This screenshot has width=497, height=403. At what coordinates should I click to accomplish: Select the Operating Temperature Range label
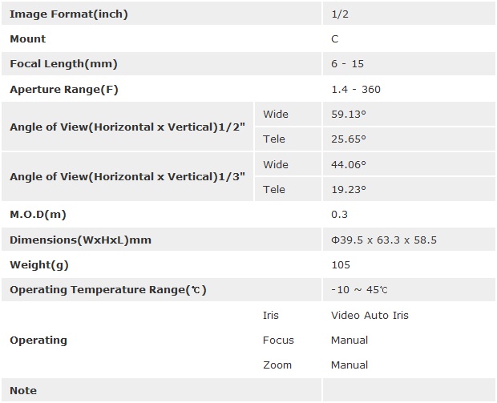[107, 290]
